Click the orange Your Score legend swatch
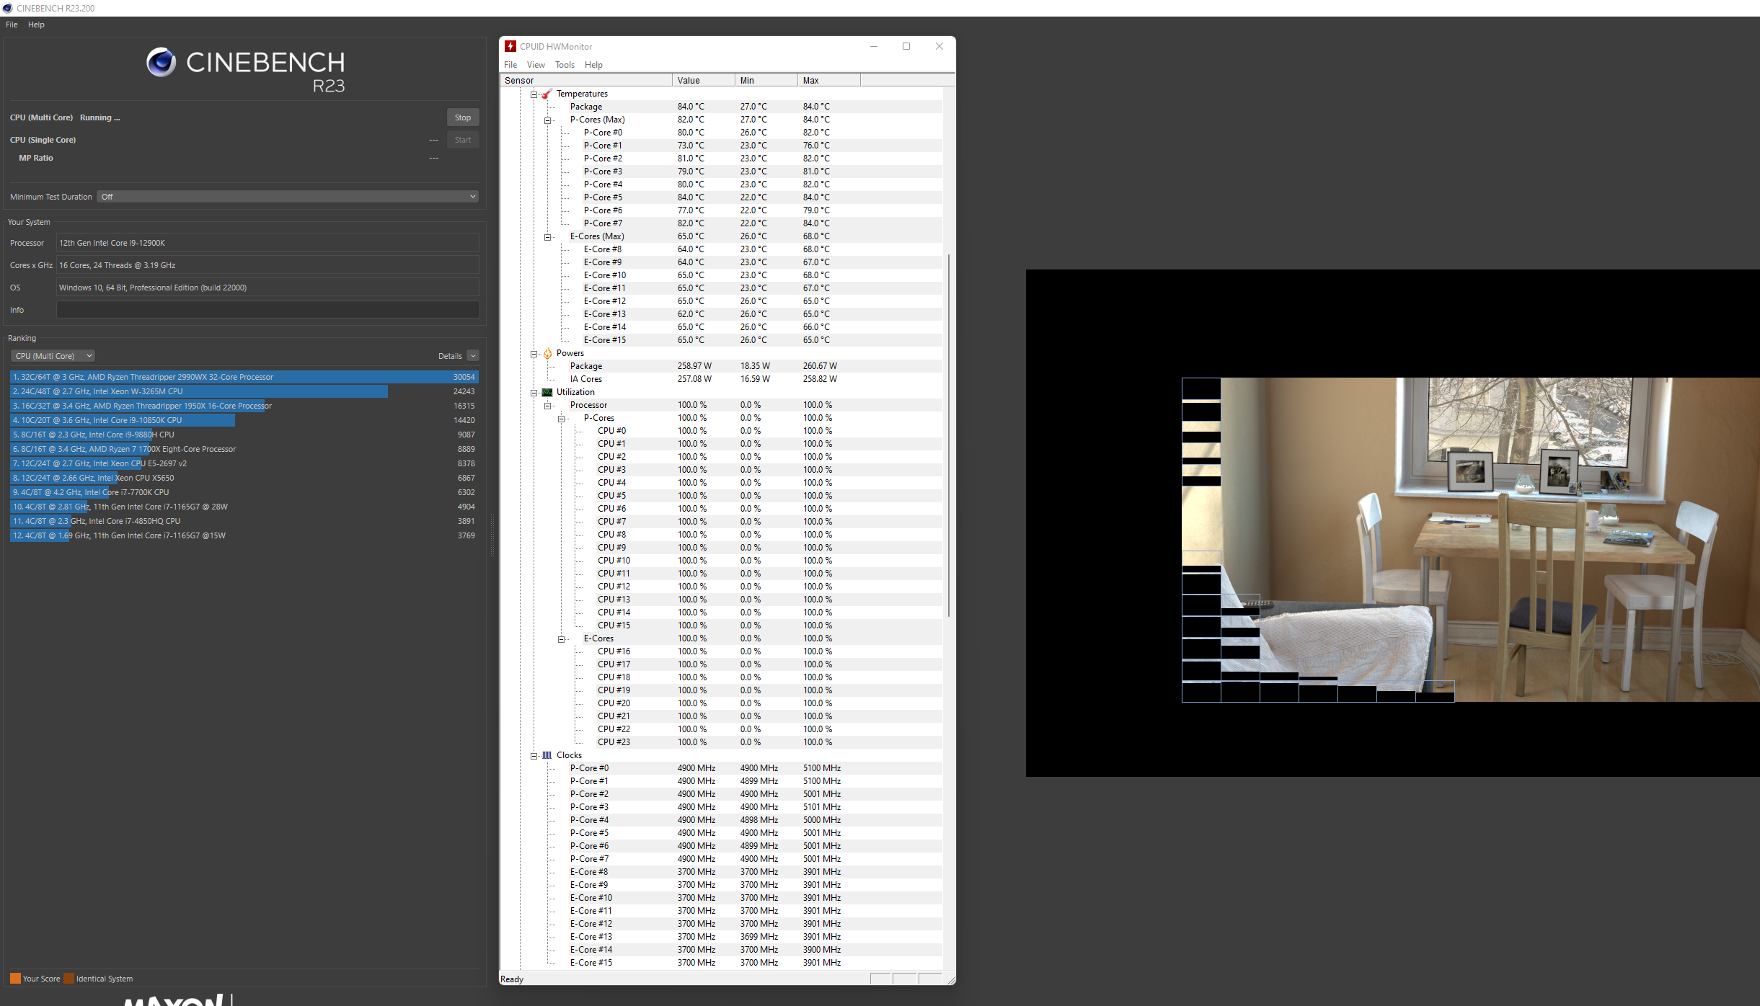This screenshot has width=1760, height=1006. tap(15, 979)
